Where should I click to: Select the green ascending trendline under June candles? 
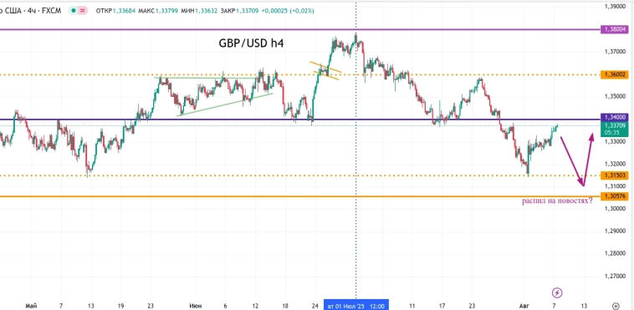pyautogui.click(x=225, y=104)
